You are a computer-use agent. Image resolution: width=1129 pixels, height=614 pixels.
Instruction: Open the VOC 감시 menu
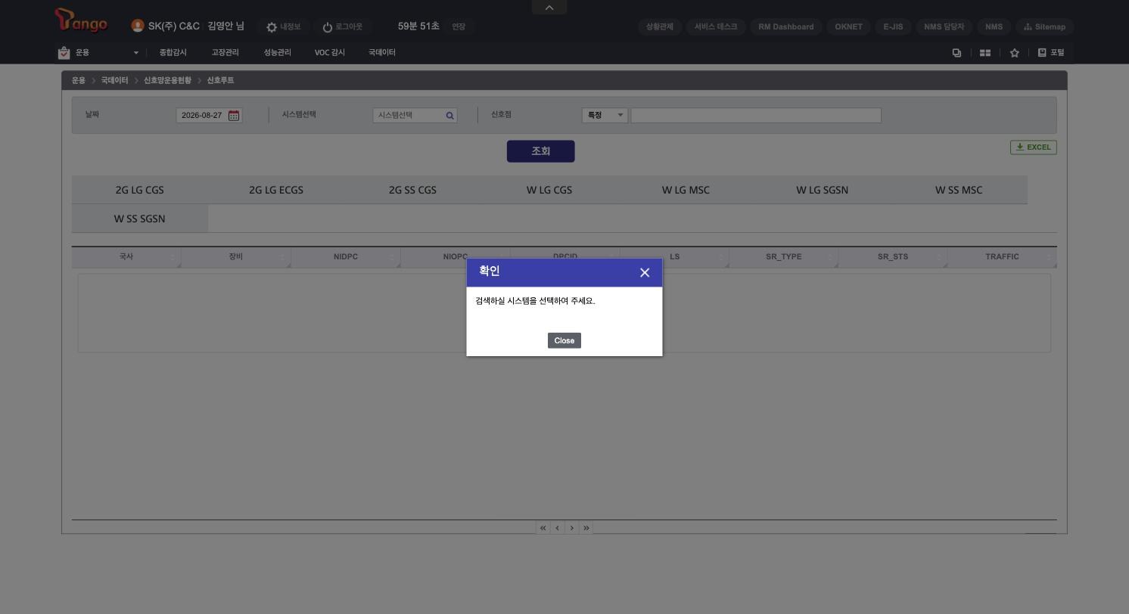(x=330, y=53)
